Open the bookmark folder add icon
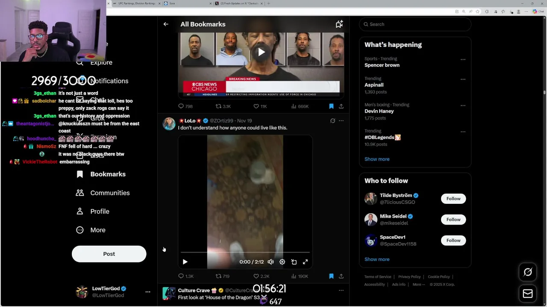Image resolution: width=547 pixels, height=307 pixels. [339, 24]
